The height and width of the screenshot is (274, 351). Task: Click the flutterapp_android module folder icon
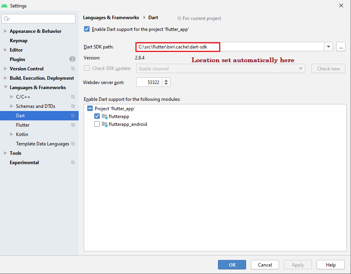pos(104,124)
